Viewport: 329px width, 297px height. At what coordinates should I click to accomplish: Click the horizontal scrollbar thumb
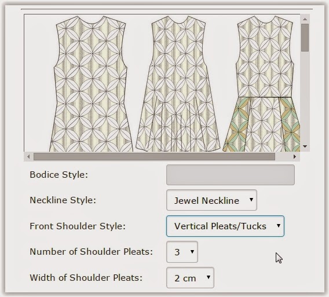[x=155, y=157]
